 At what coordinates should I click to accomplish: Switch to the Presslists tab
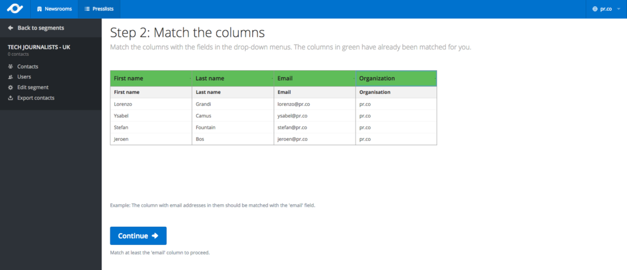pyautogui.click(x=99, y=9)
